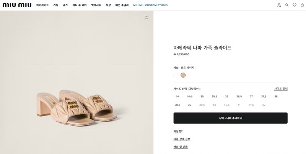
Task: Open the 가방 menu
Action: (56, 5)
